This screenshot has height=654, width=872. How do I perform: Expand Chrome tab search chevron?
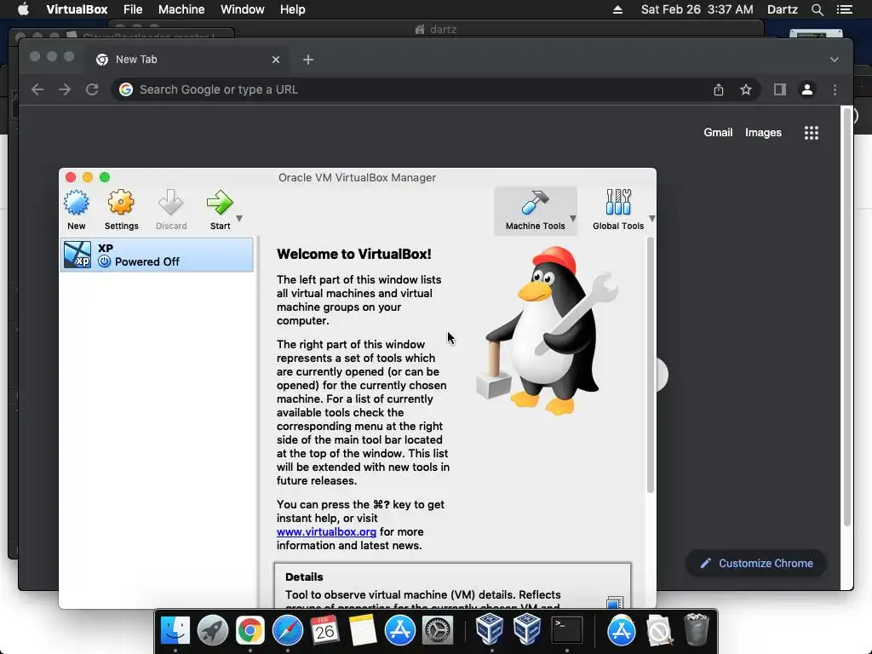point(835,60)
